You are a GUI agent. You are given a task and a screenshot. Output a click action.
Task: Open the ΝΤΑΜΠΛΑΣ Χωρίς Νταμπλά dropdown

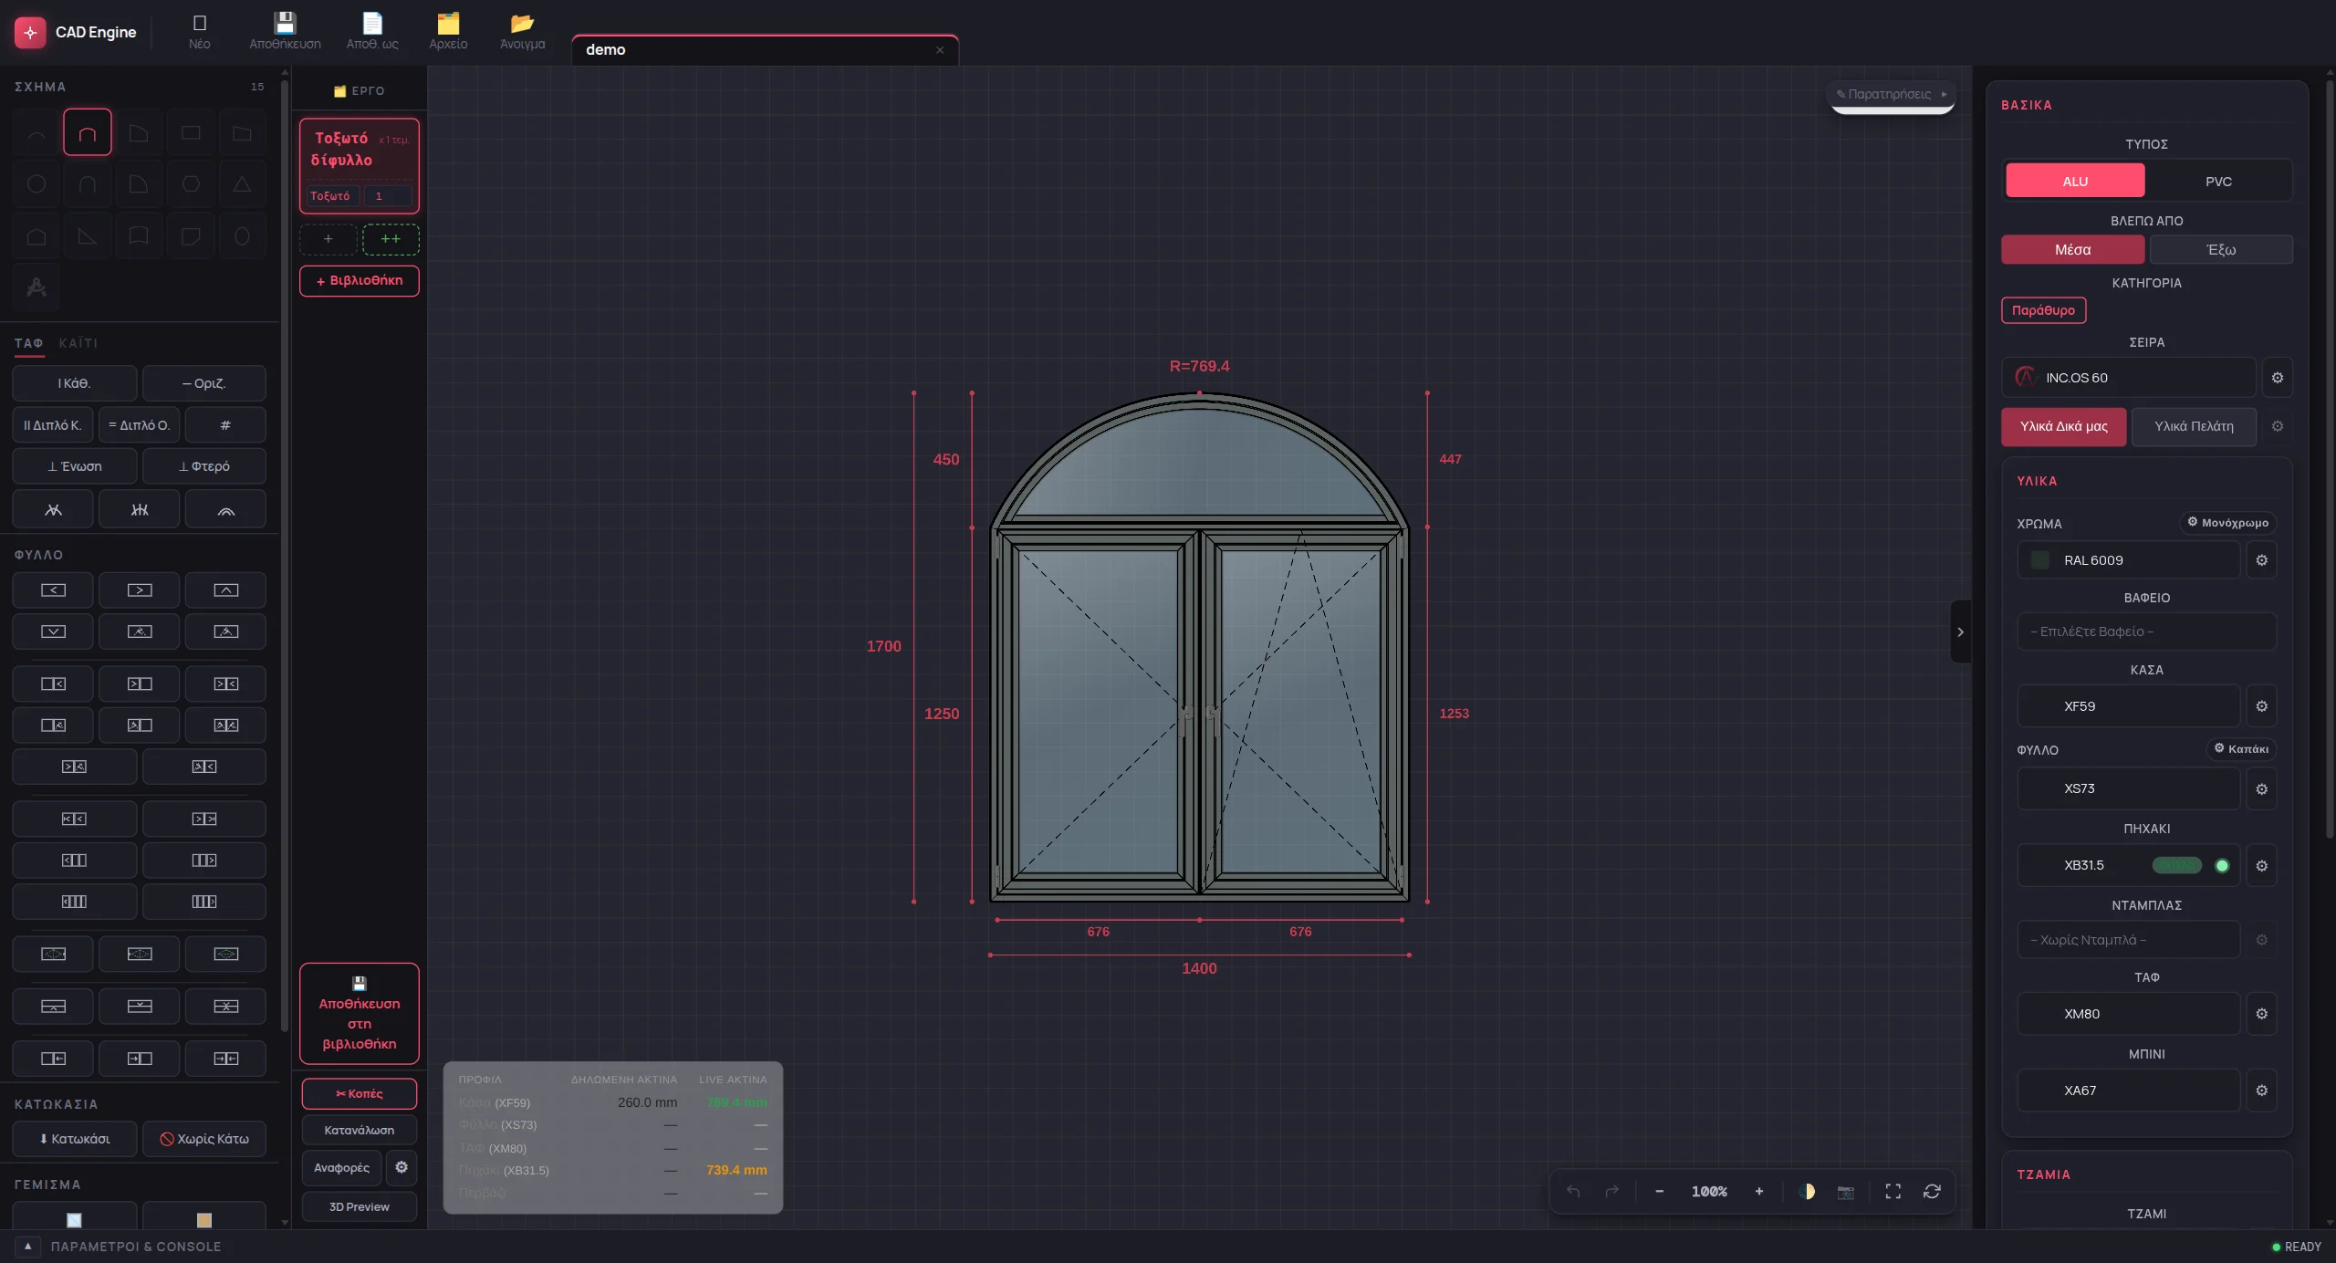pos(2129,940)
